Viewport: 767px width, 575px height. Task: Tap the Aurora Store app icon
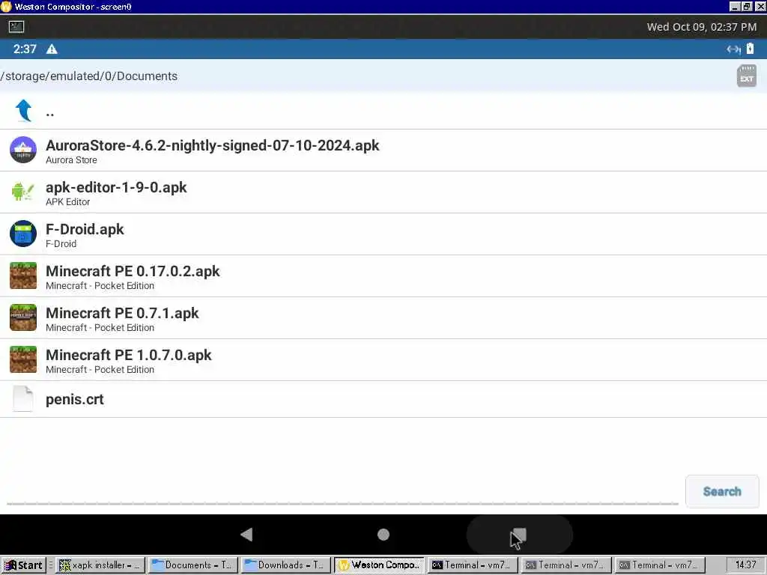(x=23, y=150)
